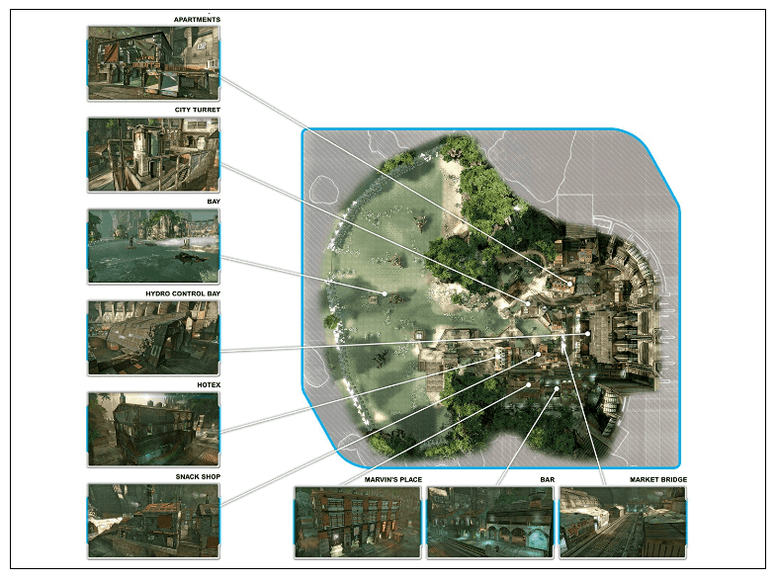777x581 pixels.
Task: View the Hydro Control Bay thumbnail
Action: [153, 338]
